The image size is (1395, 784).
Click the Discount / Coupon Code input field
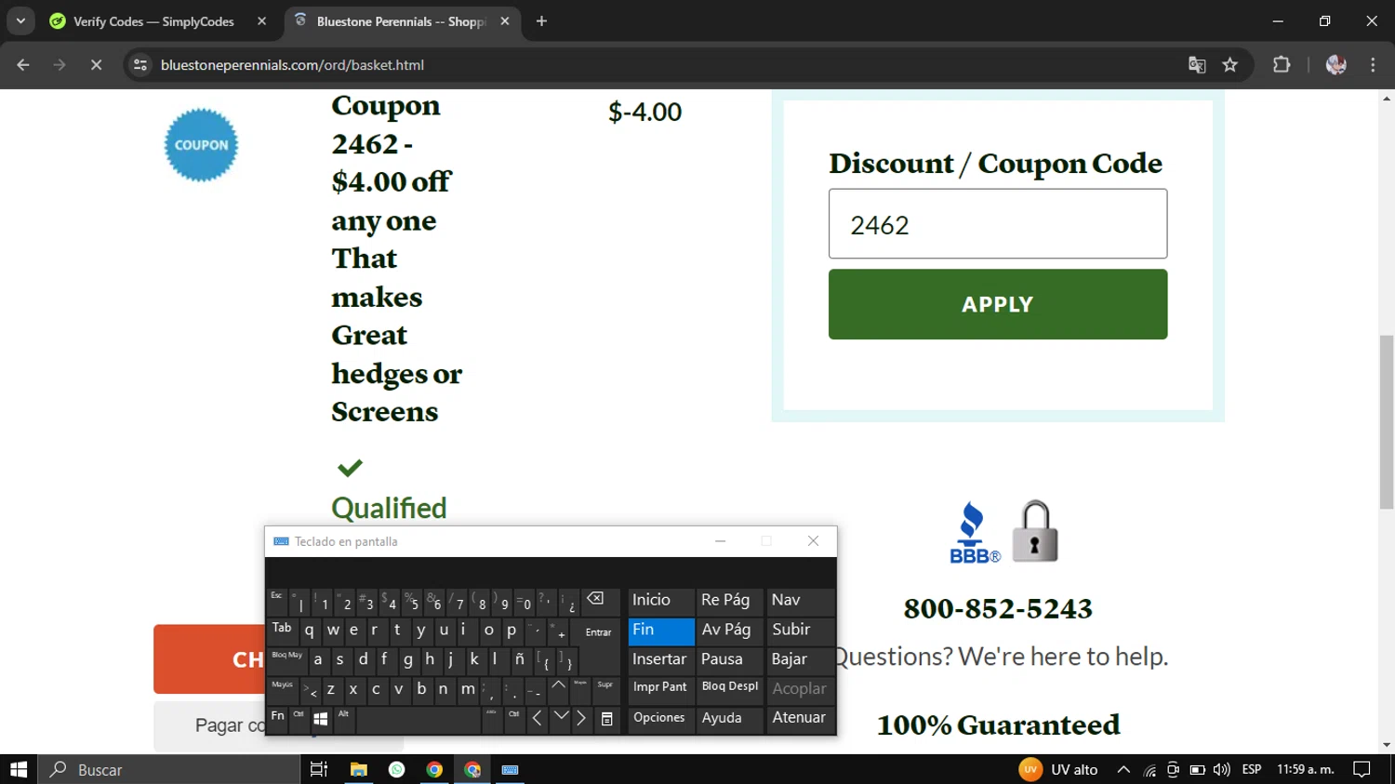point(998,224)
